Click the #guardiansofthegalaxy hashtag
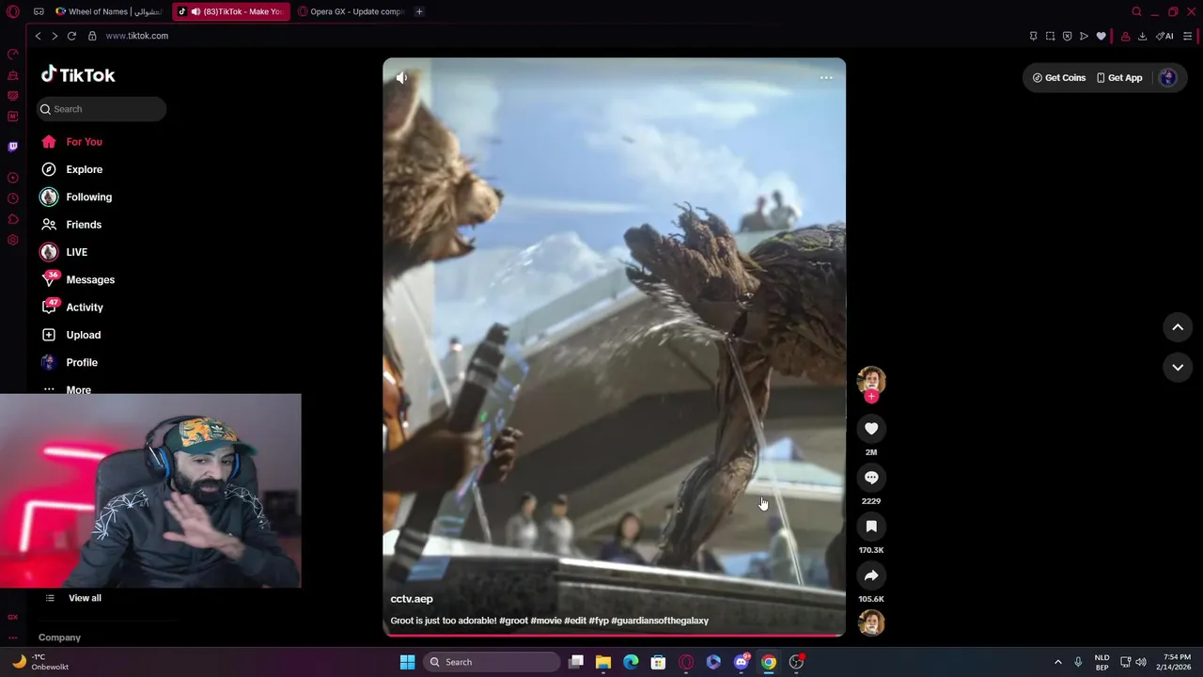This screenshot has height=677, width=1203. pos(660,621)
